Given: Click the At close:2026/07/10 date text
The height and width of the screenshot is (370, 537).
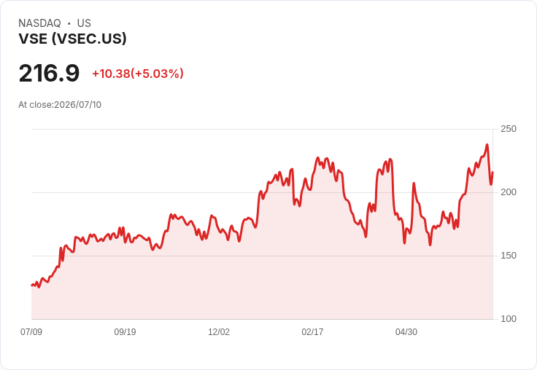Looking at the screenshot, I should (60, 105).
